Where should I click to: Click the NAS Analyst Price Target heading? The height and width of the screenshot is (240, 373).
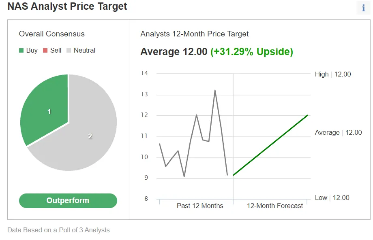click(x=67, y=6)
